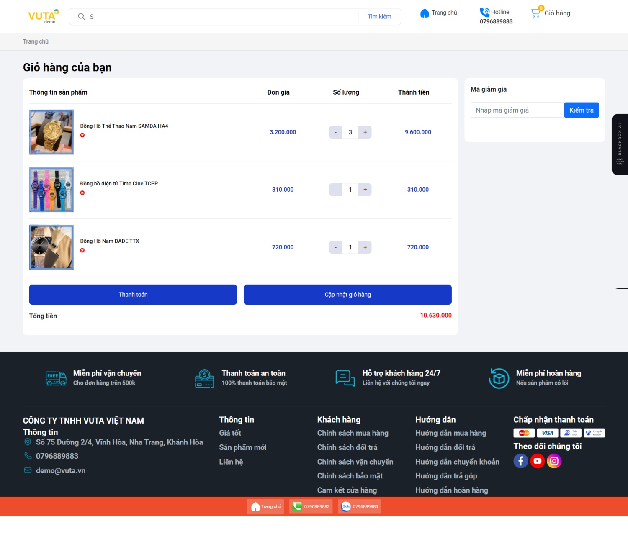
Task: Click into the top search input
Action: point(222,16)
